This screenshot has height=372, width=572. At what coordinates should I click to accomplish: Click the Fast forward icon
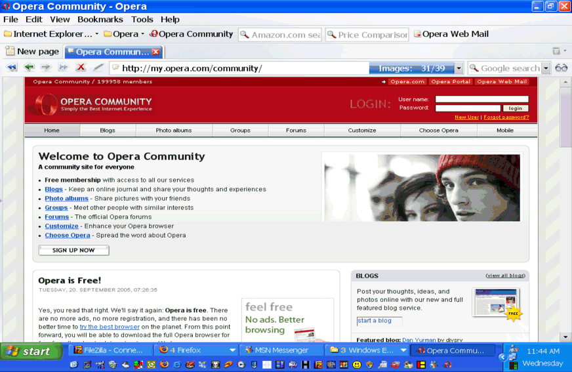pyautogui.click(x=64, y=68)
